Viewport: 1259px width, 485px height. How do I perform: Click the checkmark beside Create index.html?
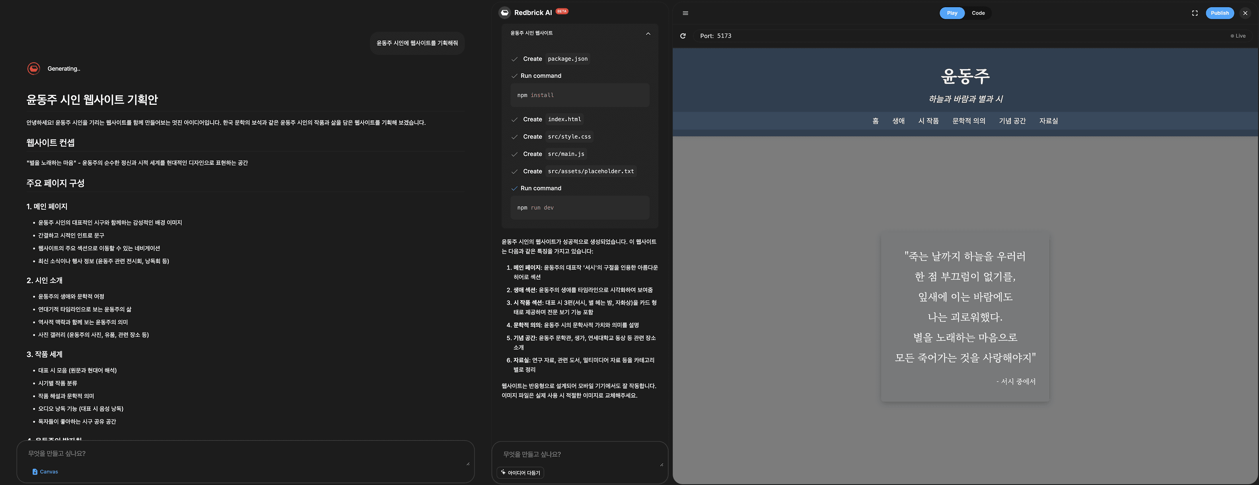tap(514, 119)
